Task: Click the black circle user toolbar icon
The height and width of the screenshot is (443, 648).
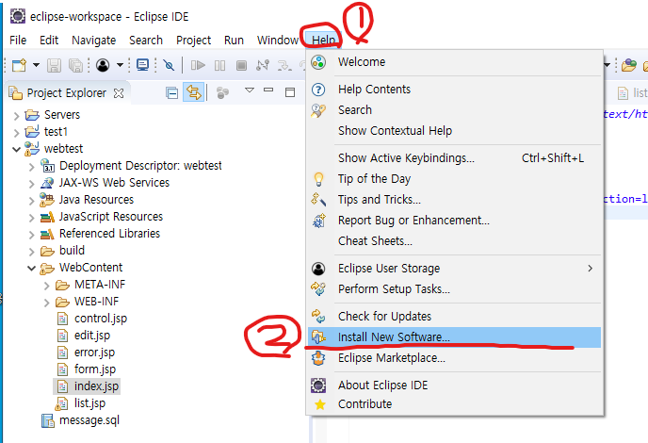Action: [x=103, y=65]
